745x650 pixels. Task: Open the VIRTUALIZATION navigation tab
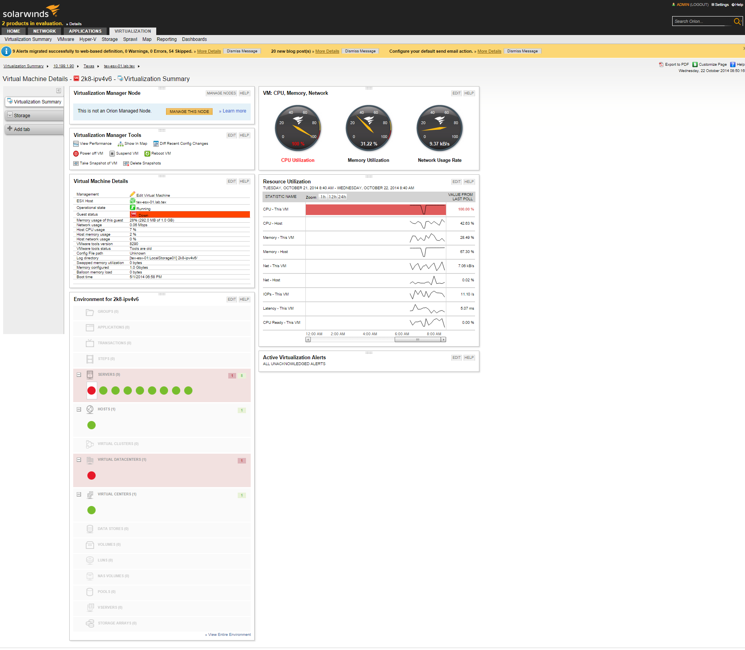[x=133, y=31]
